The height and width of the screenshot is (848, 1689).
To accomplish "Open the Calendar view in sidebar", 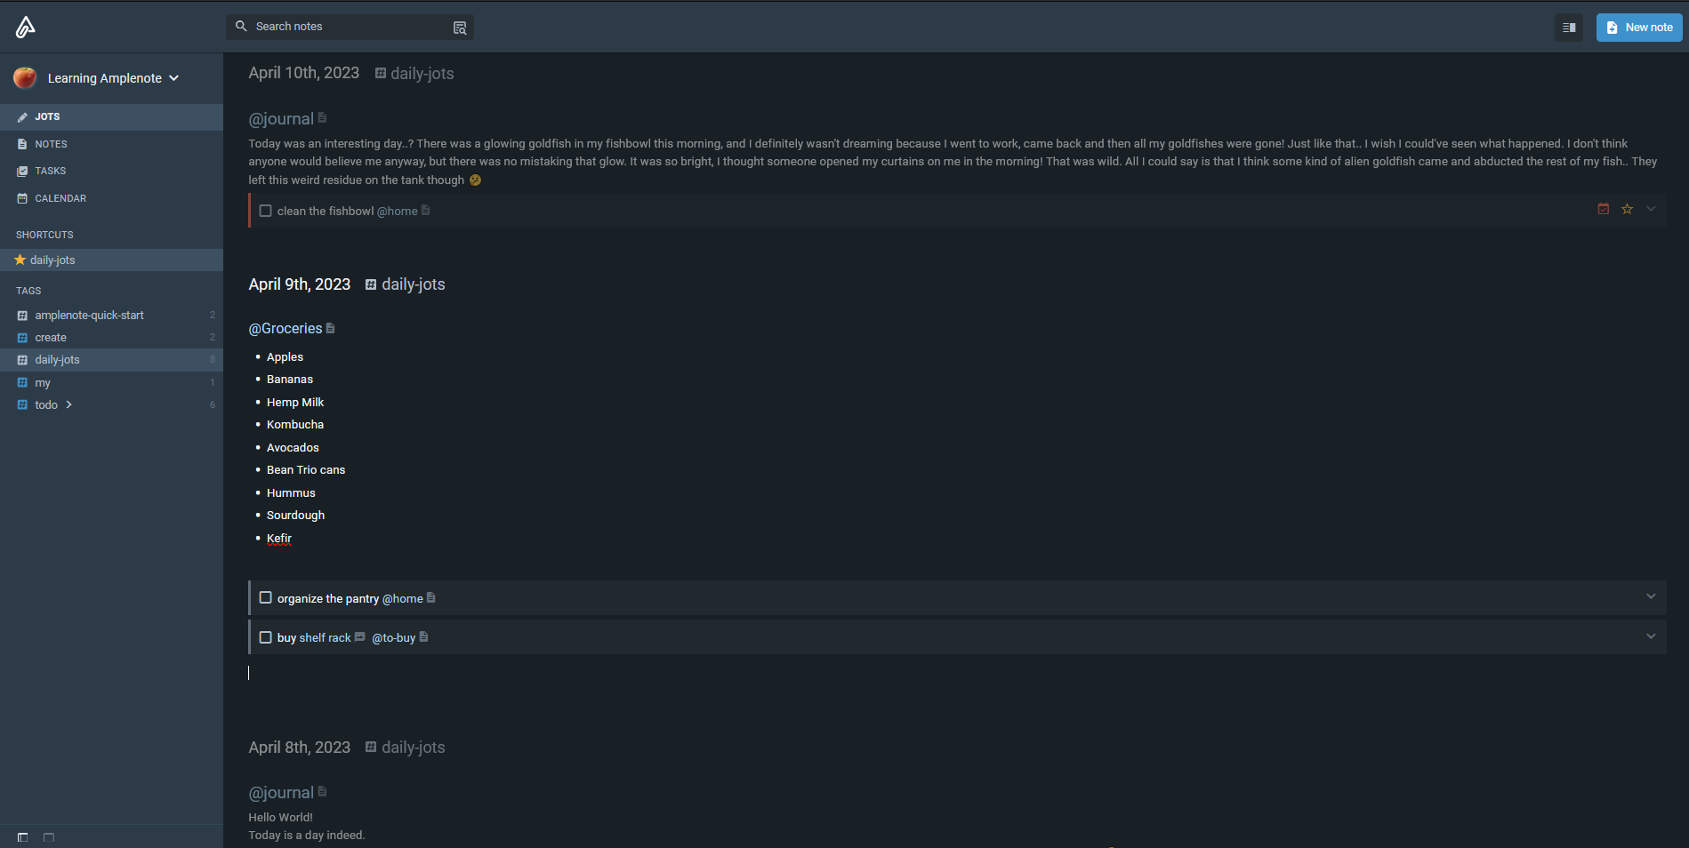I will 60,198.
